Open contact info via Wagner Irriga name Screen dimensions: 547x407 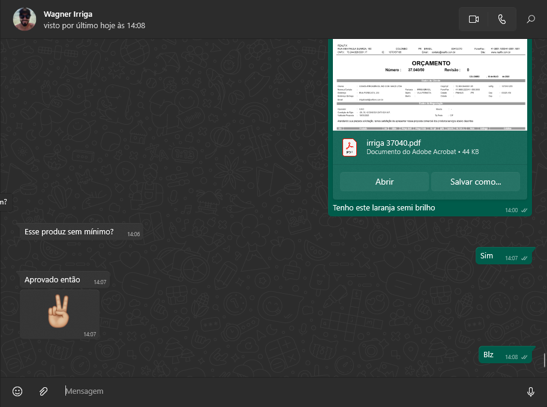tap(68, 14)
